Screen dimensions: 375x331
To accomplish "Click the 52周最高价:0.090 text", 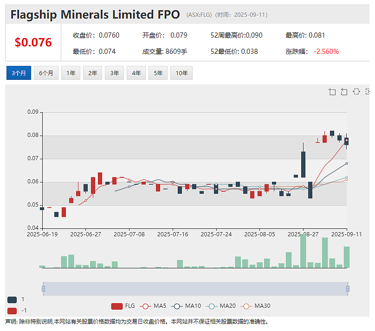I will 237,35.
